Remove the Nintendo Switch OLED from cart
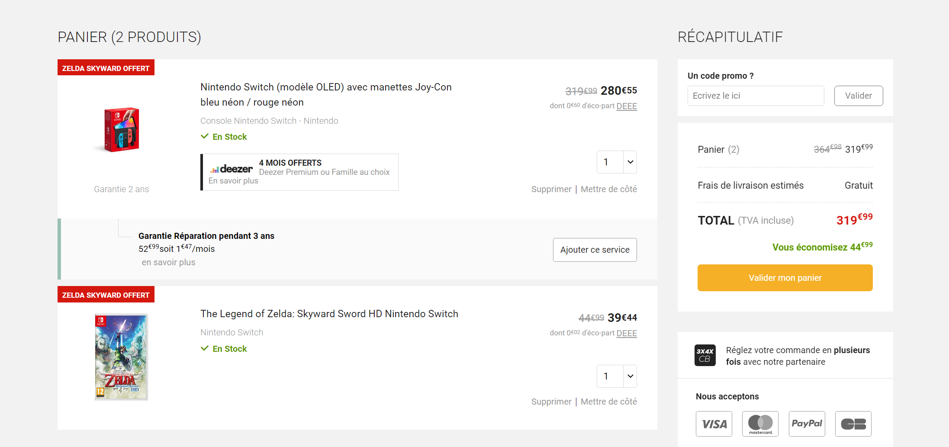Image resolution: width=949 pixels, height=447 pixels. click(551, 189)
